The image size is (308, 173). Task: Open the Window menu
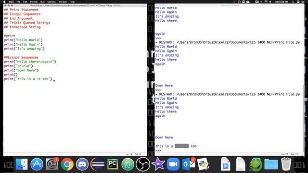click(63, 2)
